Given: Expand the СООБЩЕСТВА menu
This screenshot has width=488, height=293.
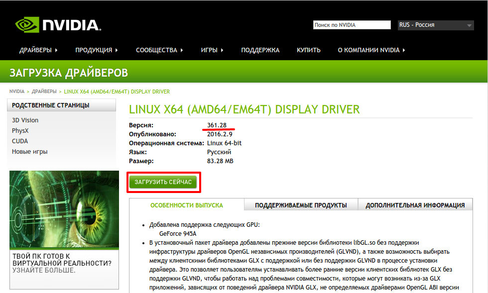Looking at the screenshot, I should tap(159, 50).
